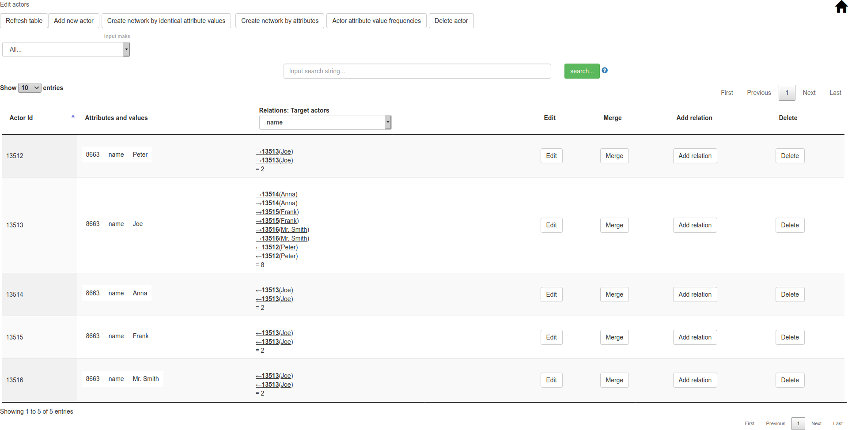Add new actor
848x430 pixels.
pyautogui.click(x=74, y=21)
